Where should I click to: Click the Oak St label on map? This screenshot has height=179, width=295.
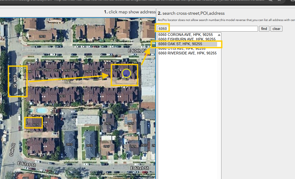(x=15, y=81)
